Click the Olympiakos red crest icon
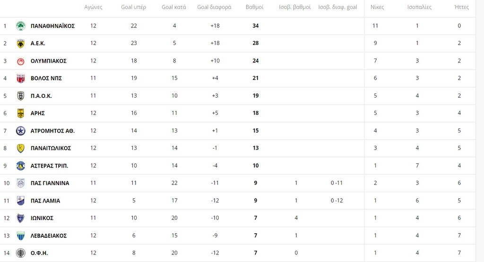Screen dimensions: 484x262 tap(20, 61)
